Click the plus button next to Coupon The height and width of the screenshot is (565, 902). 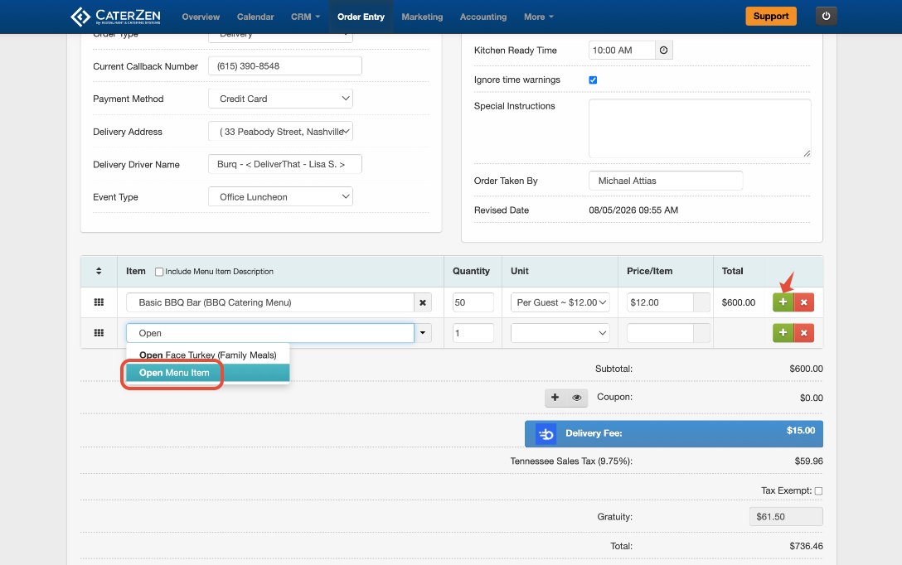(555, 397)
